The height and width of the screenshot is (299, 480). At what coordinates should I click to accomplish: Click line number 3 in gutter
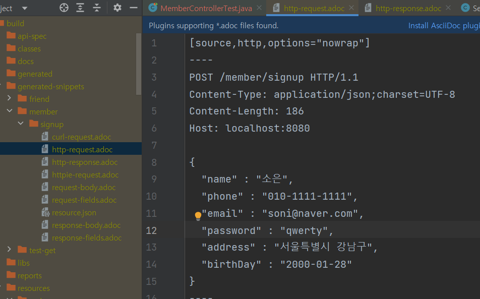tap(154, 77)
